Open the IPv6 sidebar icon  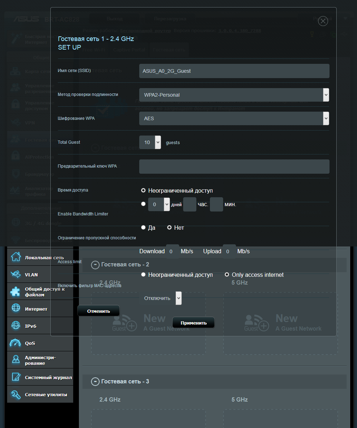16,326
